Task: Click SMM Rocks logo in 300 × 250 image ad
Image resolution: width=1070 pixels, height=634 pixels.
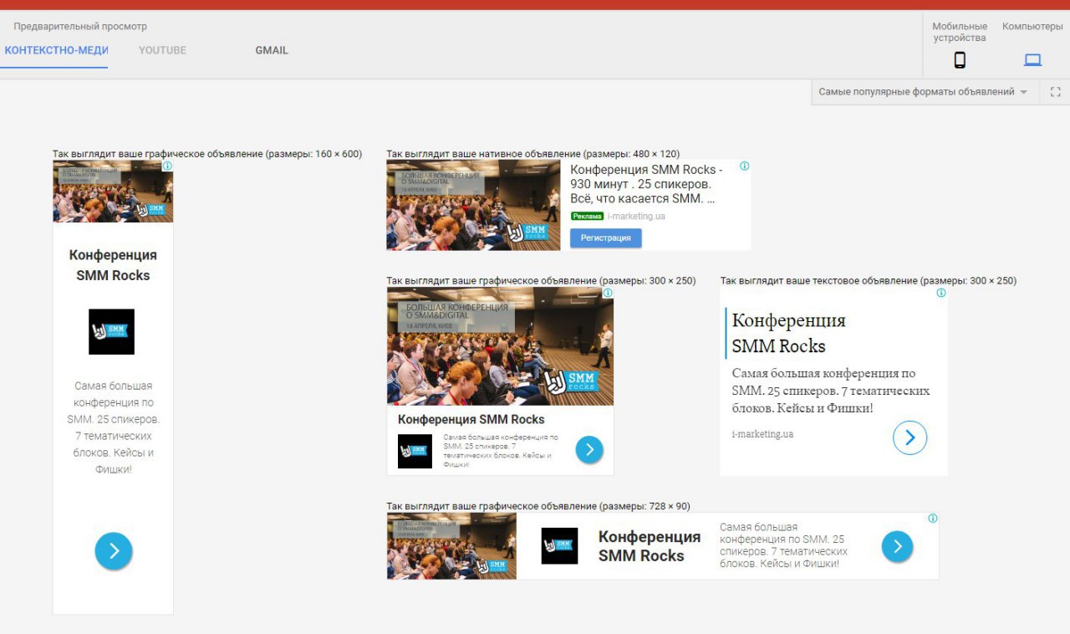Action: click(x=415, y=452)
